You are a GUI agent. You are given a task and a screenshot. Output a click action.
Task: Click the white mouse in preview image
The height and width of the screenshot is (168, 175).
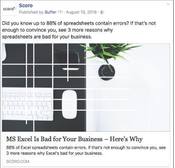coord(70,104)
